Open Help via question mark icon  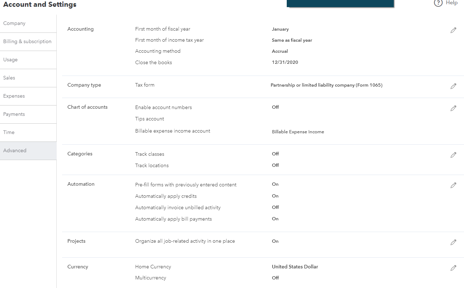[438, 3]
